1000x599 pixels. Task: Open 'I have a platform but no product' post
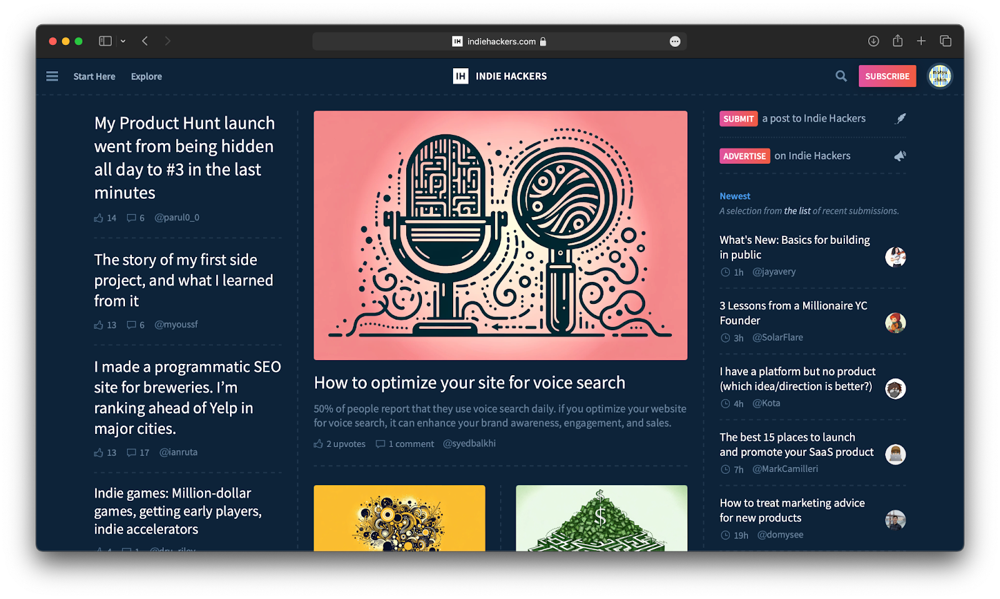(797, 379)
